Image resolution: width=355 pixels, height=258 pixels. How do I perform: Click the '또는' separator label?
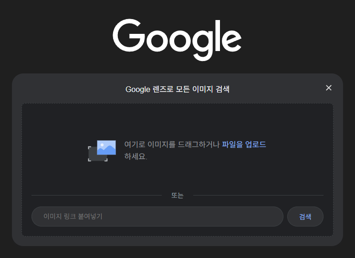(177, 196)
